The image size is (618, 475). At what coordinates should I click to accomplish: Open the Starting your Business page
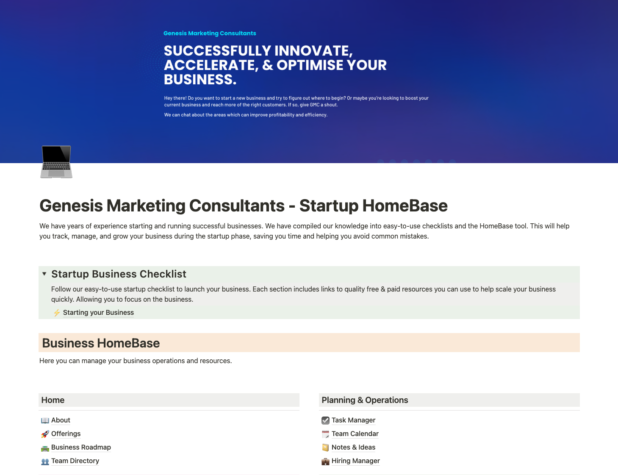(x=98, y=313)
